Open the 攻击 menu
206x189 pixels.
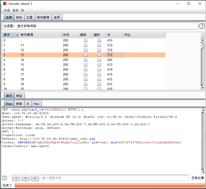(7, 10)
